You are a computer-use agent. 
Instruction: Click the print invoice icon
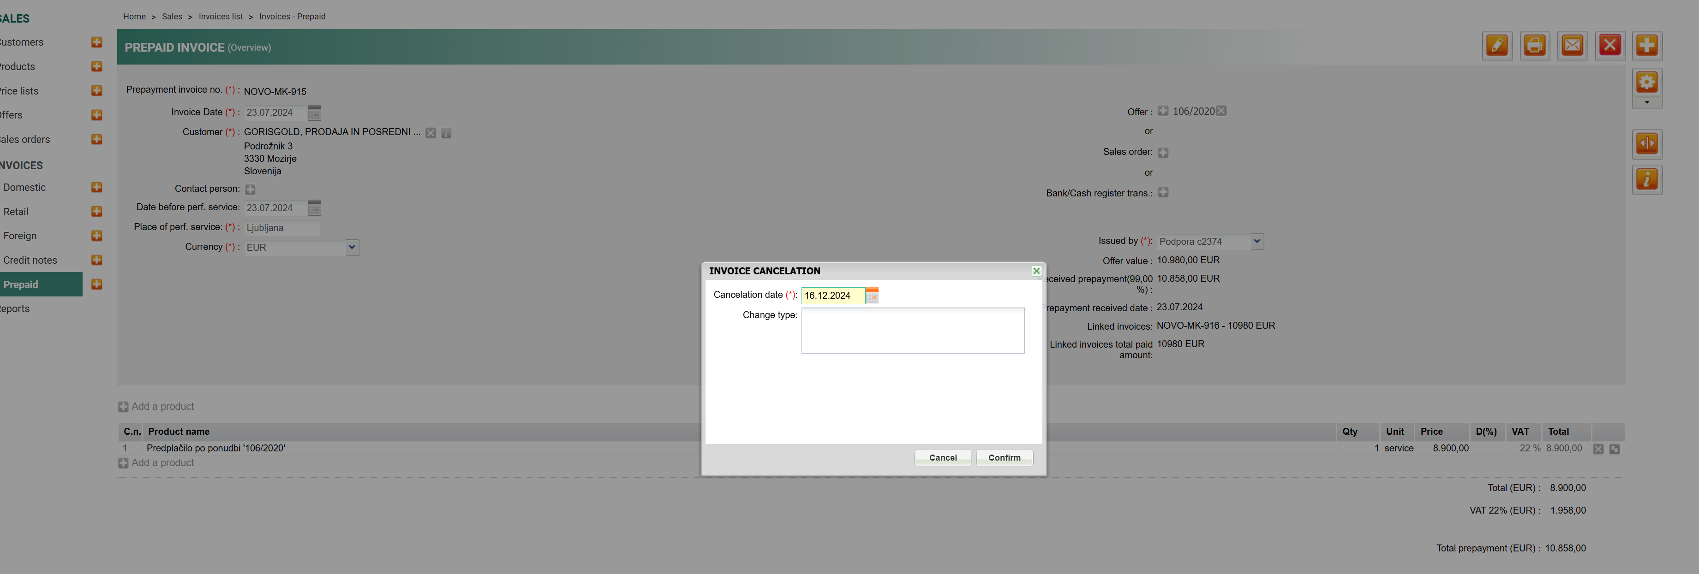pos(1534,46)
